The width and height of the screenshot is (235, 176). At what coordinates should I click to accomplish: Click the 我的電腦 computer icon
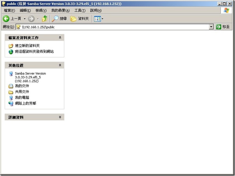11,98
